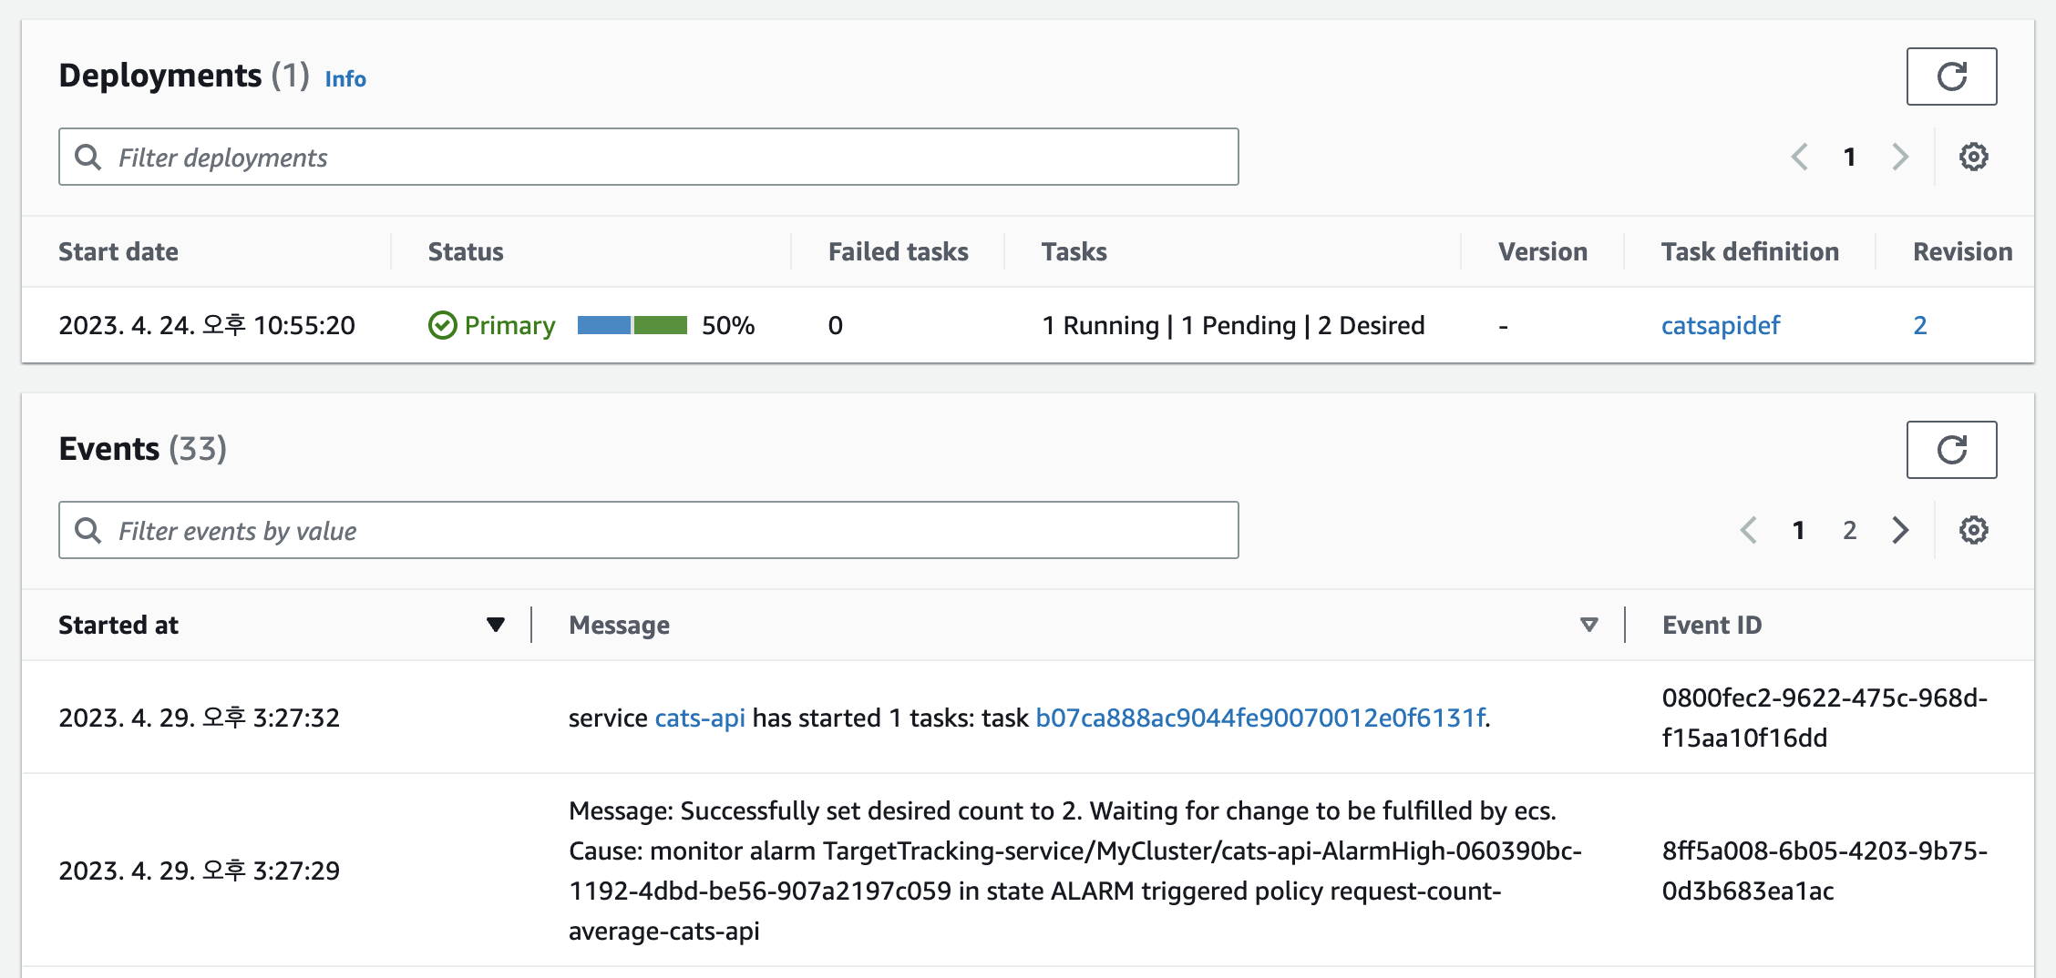Open Deployments table settings gear
2056x978 pixels.
(x=1973, y=157)
